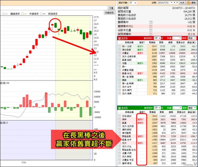Sort buyers by 券商名稱 column header
The width and height of the screenshot is (198, 167).
(x=129, y=42)
